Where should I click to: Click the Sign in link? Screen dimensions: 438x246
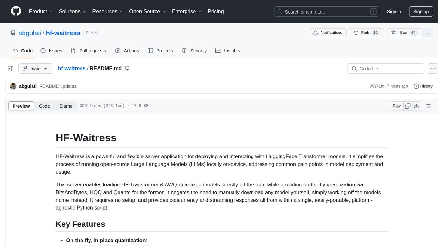click(394, 12)
